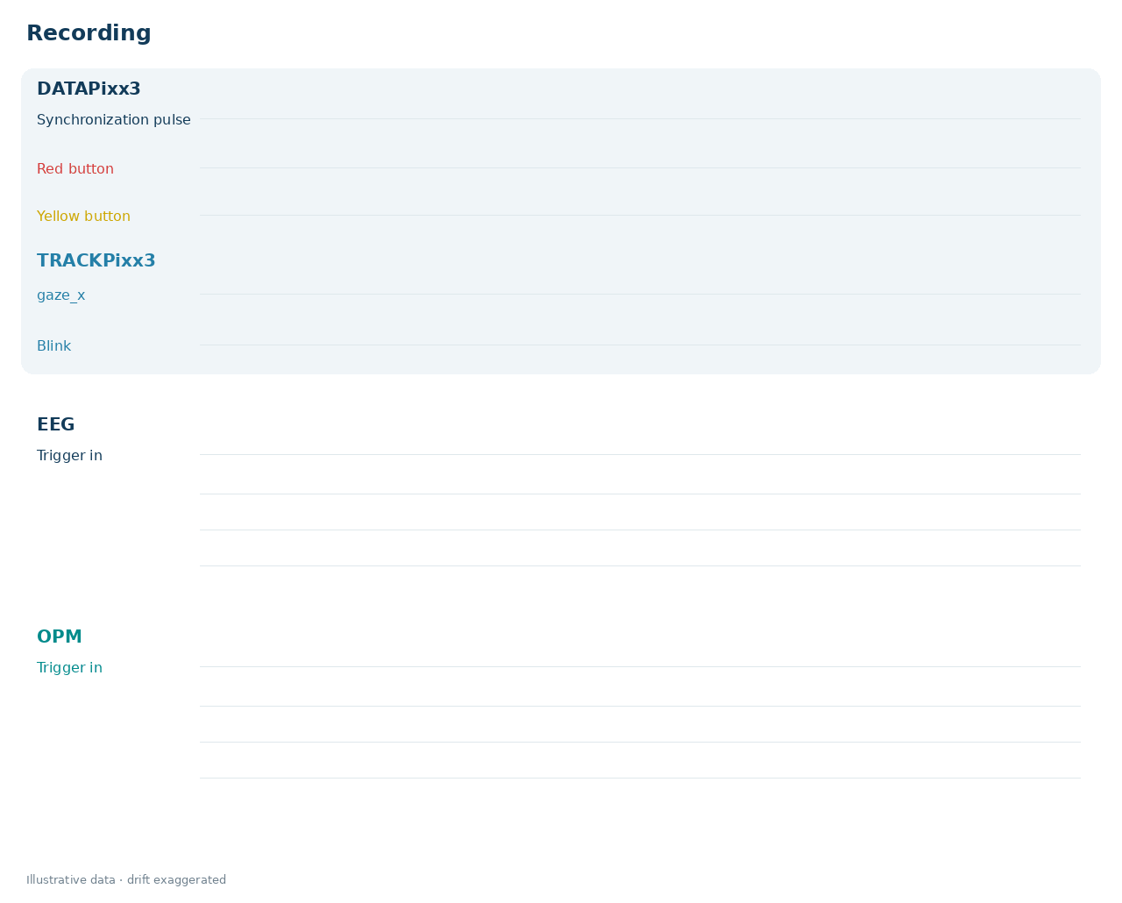
Task: Click the Illustrative data footnote
Action: (x=126, y=880)
